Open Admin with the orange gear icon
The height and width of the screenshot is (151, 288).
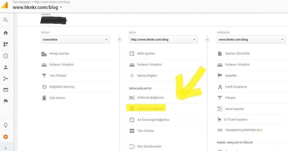pos(6,137)
